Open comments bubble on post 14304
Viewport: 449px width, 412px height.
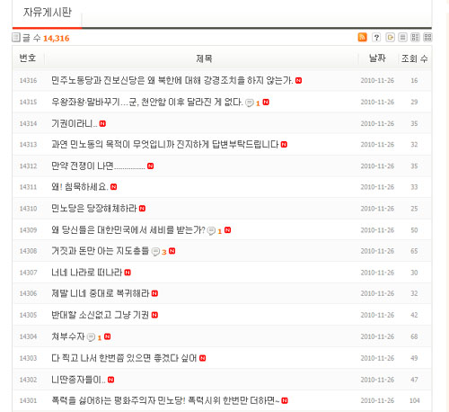tap(91, 337)
